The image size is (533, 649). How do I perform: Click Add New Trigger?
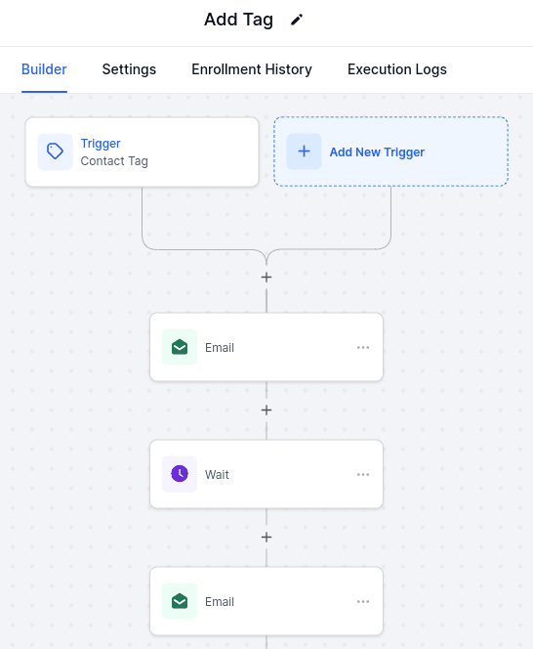pyautogui.click(x=390, y=151)
